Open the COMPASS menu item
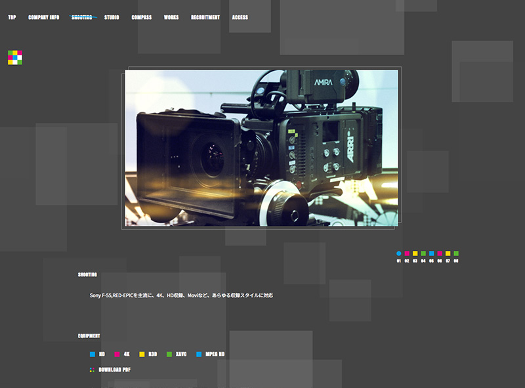525x388 pixels. pyautogui.click(x=142, y=17)
